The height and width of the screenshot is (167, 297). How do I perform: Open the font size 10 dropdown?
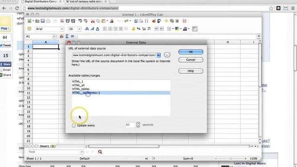coord(79,29)
